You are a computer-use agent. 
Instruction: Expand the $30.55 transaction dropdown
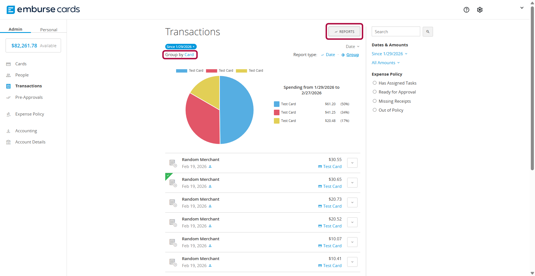coord(352,163)
